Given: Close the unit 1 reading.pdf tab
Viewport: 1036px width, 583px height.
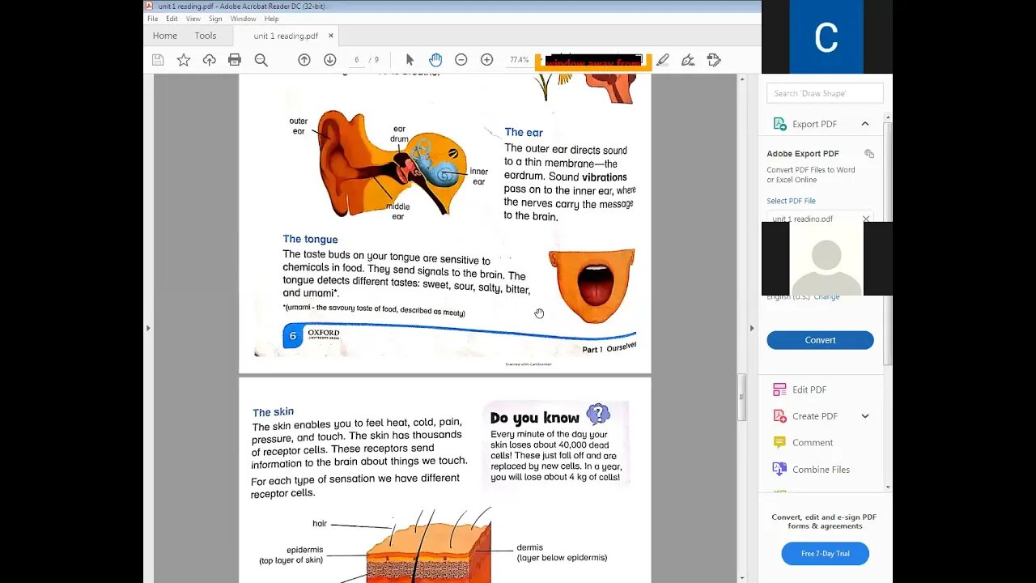Looking at the screenshot, I should (x=331, y=36).
